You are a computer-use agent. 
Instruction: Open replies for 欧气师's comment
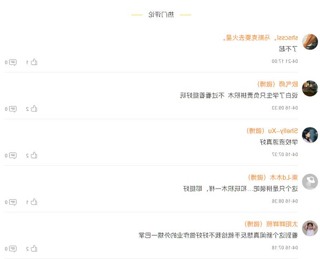[13, 109]
